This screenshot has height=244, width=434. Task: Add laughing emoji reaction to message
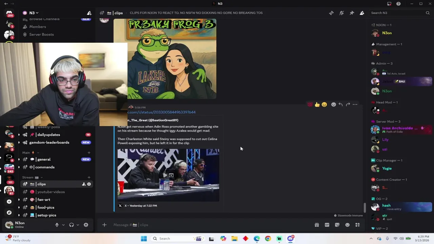click(324, 104)
